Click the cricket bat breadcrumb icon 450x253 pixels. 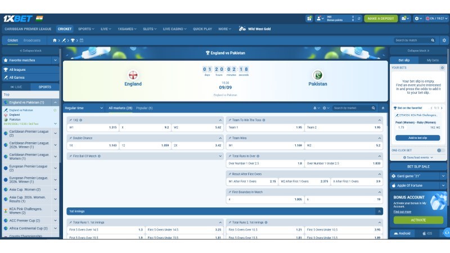64,40
